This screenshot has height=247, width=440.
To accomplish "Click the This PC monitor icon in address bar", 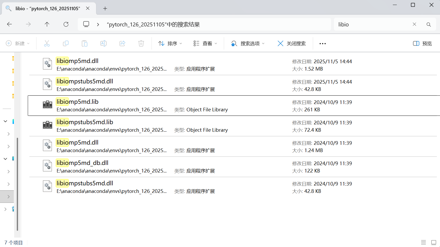I will (x=86, y=24).
